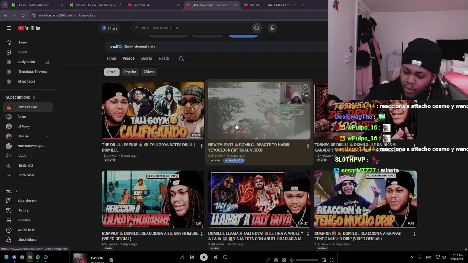Skip to next track
The width and height of the screenshot is (468, 263).
tap(215, 257)
